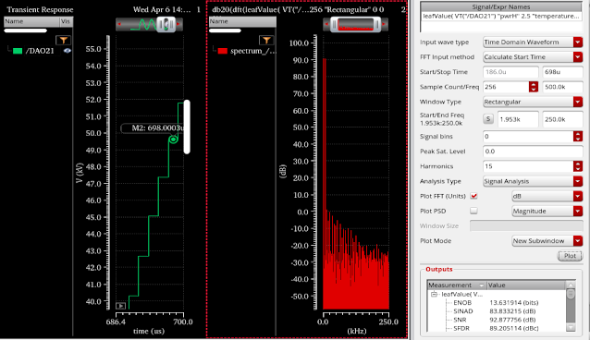Open the filter icon above the spectrum trace
This screenshot has height=340, width=590.
[266, 40]
